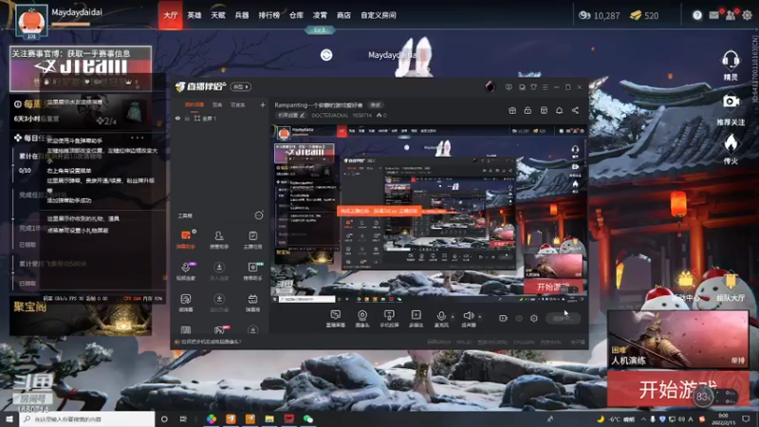The width and height of the screenshot is (759, 427).
Task: Open the 天赋 talents tab
Action: [218, 15]
